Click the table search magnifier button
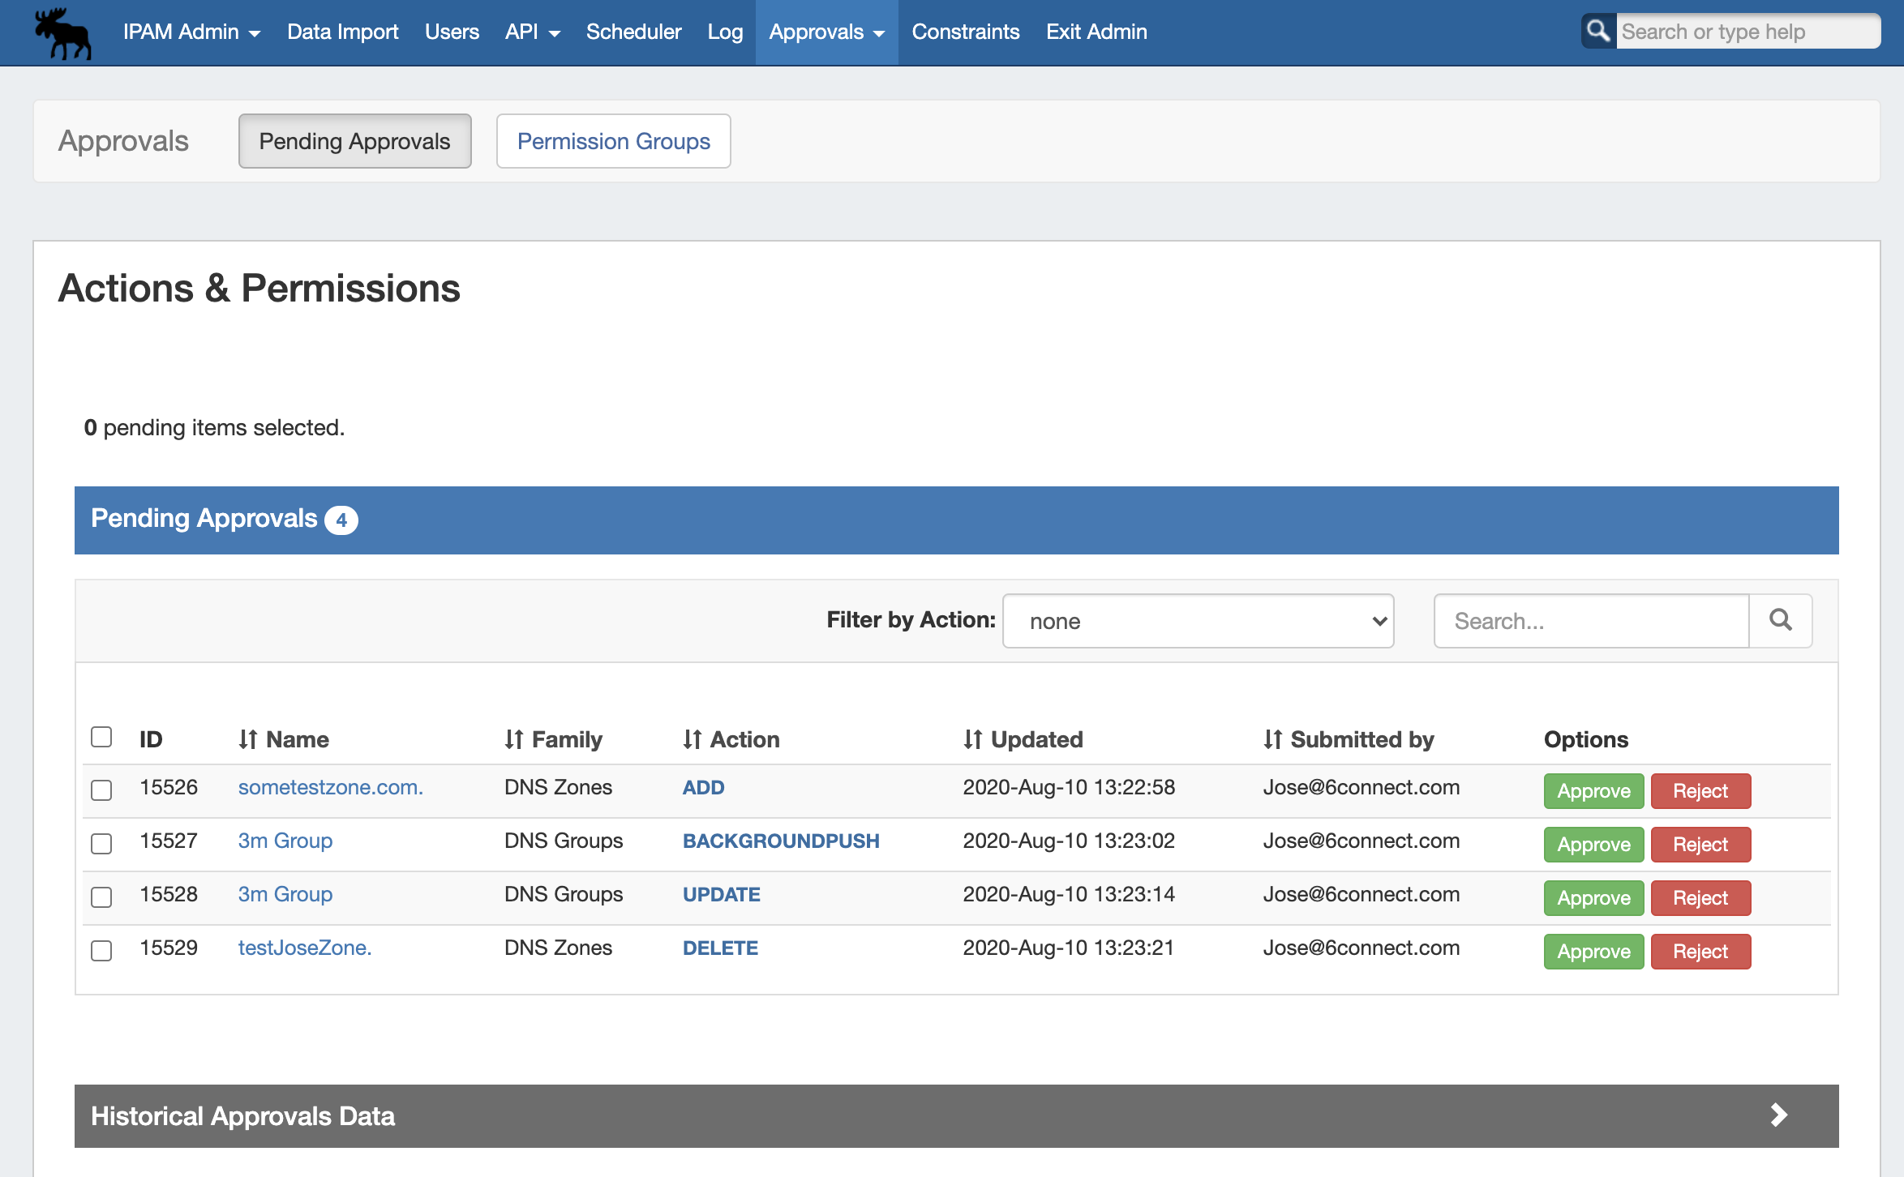 click(1781, 620)
